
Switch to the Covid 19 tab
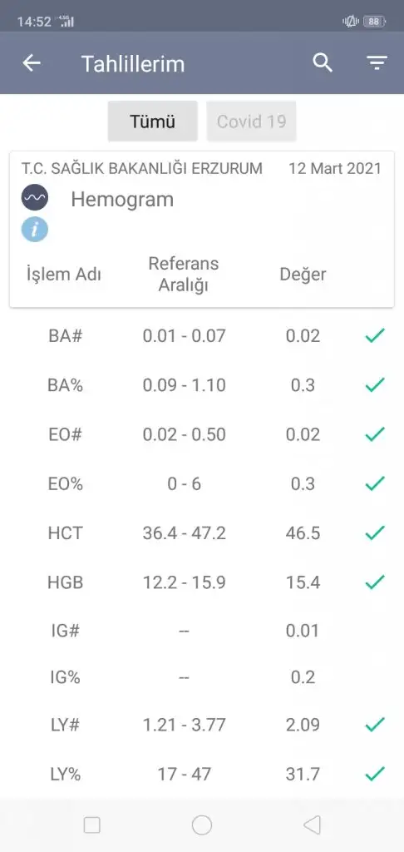click(x=251, y=121)
